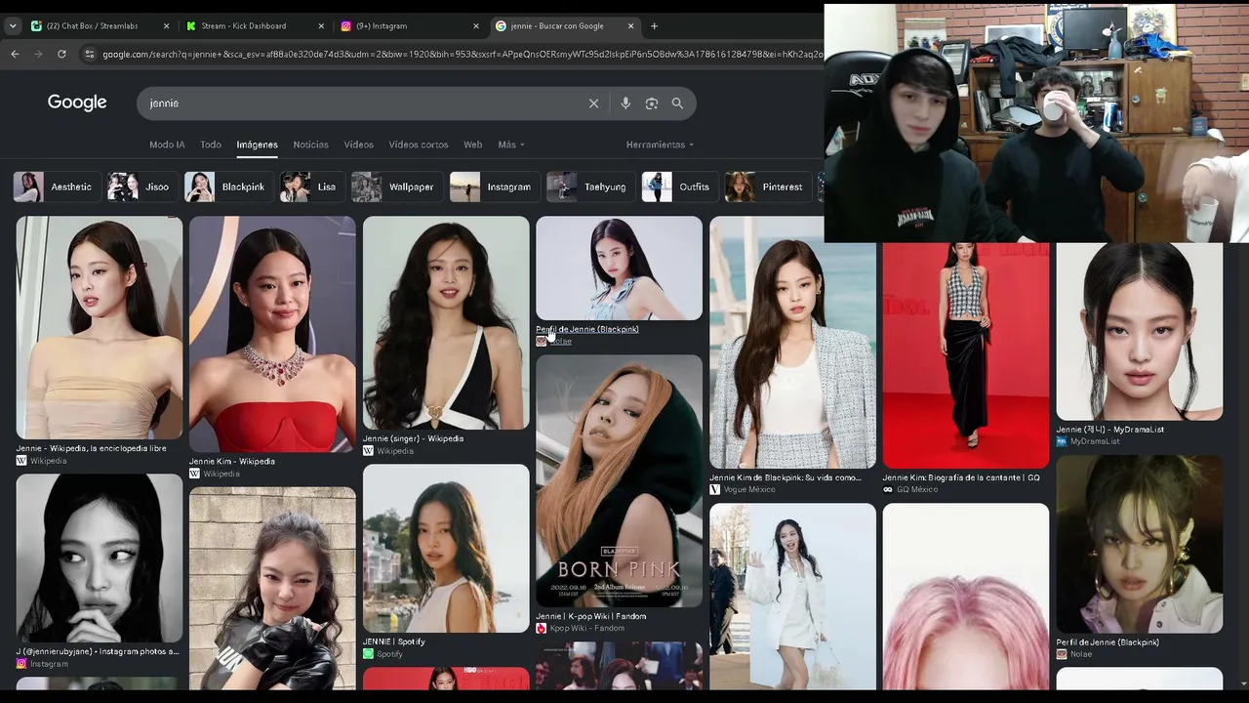Close the Stream - Kick Dashboard tab

[321, 26]
